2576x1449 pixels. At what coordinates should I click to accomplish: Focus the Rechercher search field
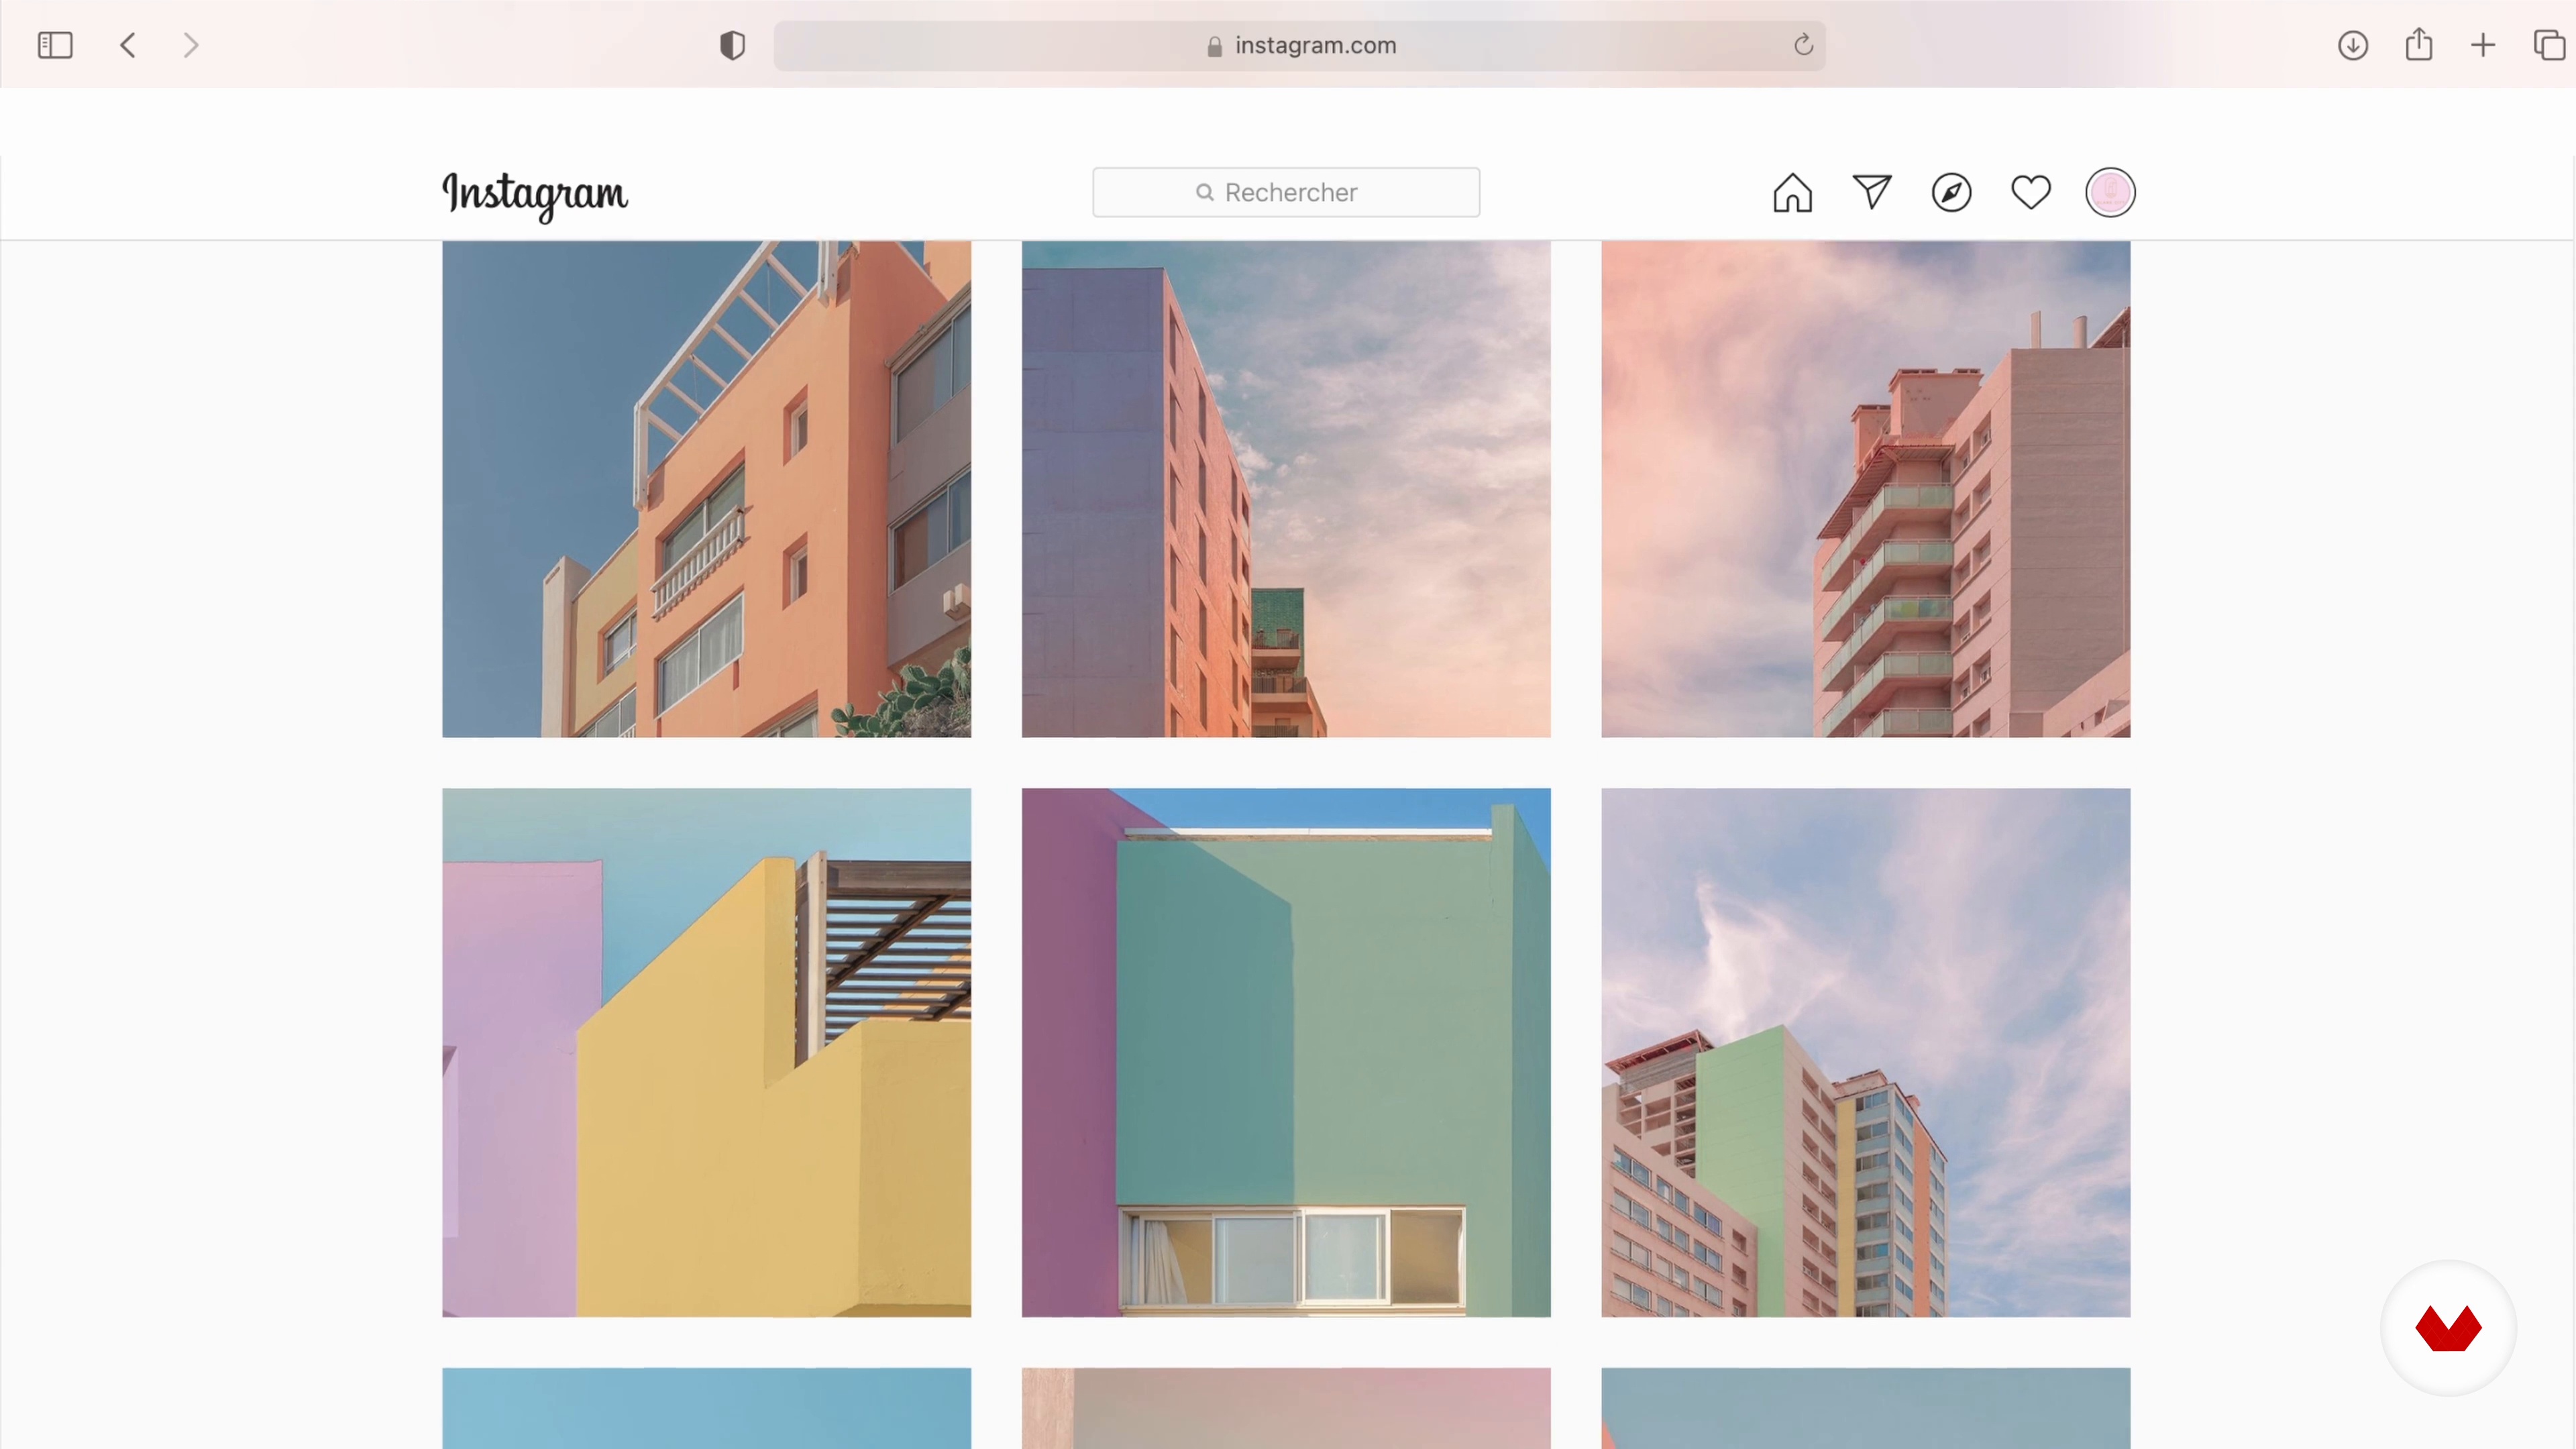(1286, 192)
